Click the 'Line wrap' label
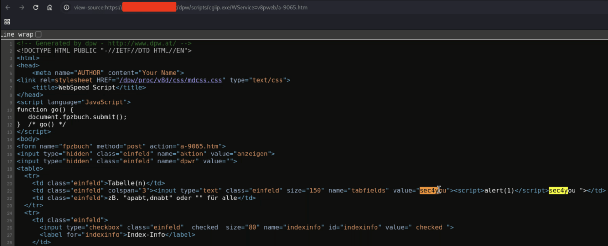The height and width of the screenshot is (246, 608). click(17, 34)
